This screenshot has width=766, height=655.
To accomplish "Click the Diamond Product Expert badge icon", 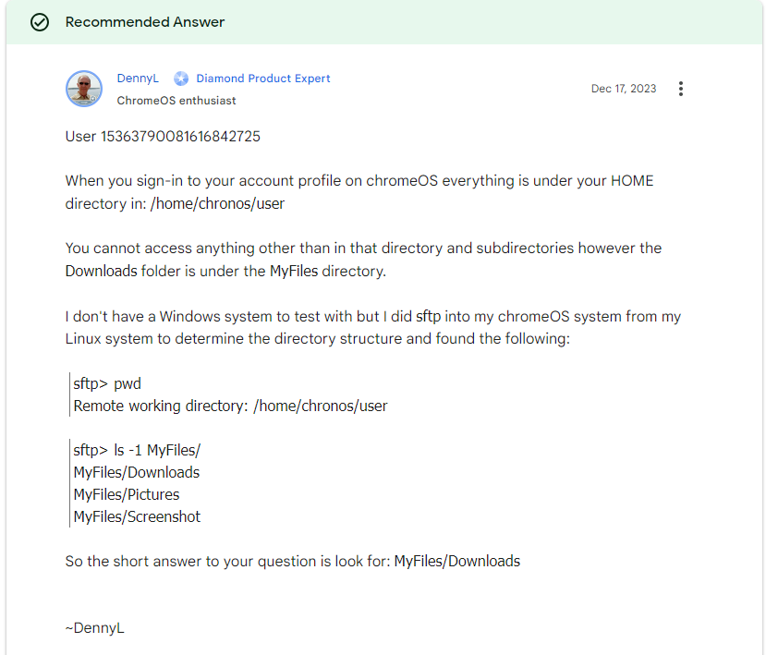I will (x=181, y=79).
